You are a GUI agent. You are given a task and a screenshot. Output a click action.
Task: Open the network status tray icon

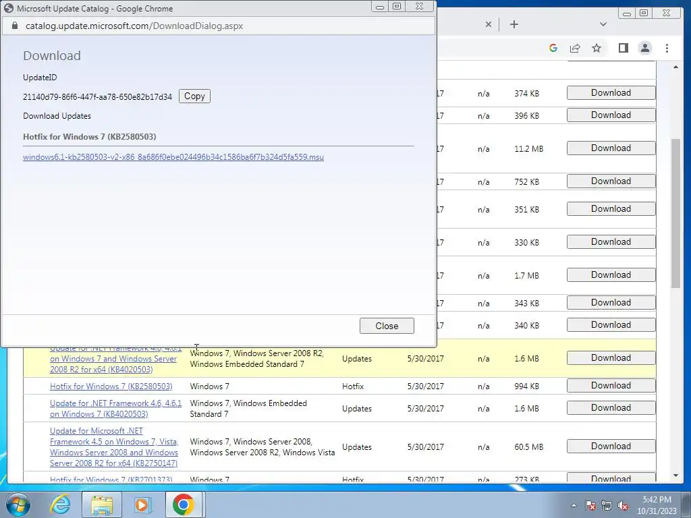click(607, 505)
